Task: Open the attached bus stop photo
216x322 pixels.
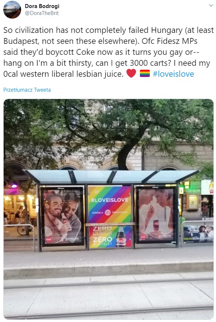Action: pos(109,209)
